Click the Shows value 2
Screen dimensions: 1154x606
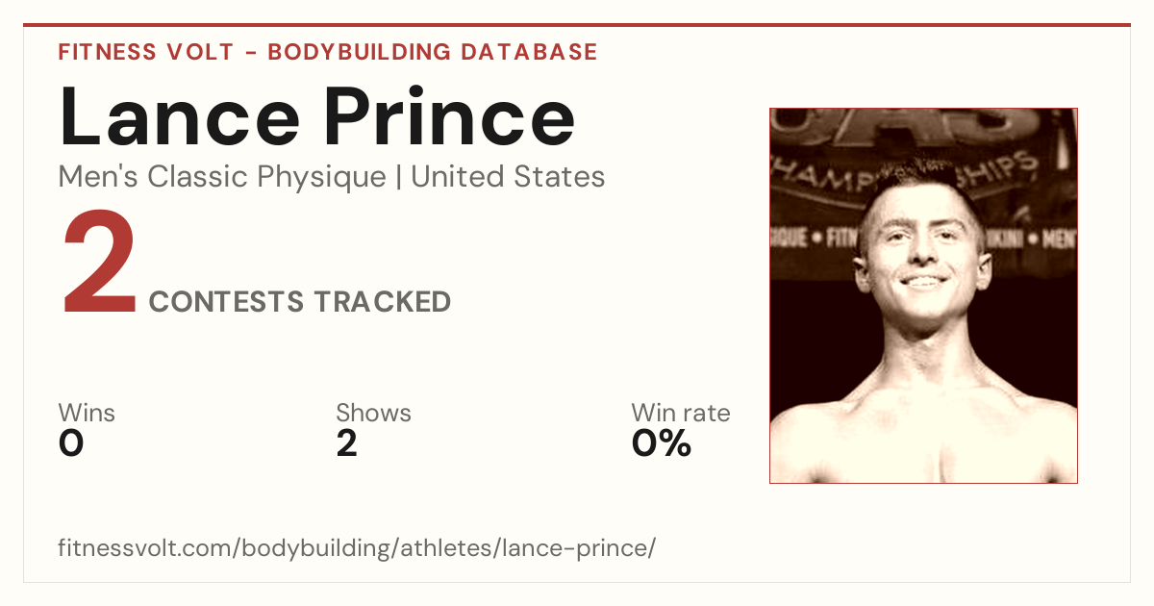click(347, 443)
